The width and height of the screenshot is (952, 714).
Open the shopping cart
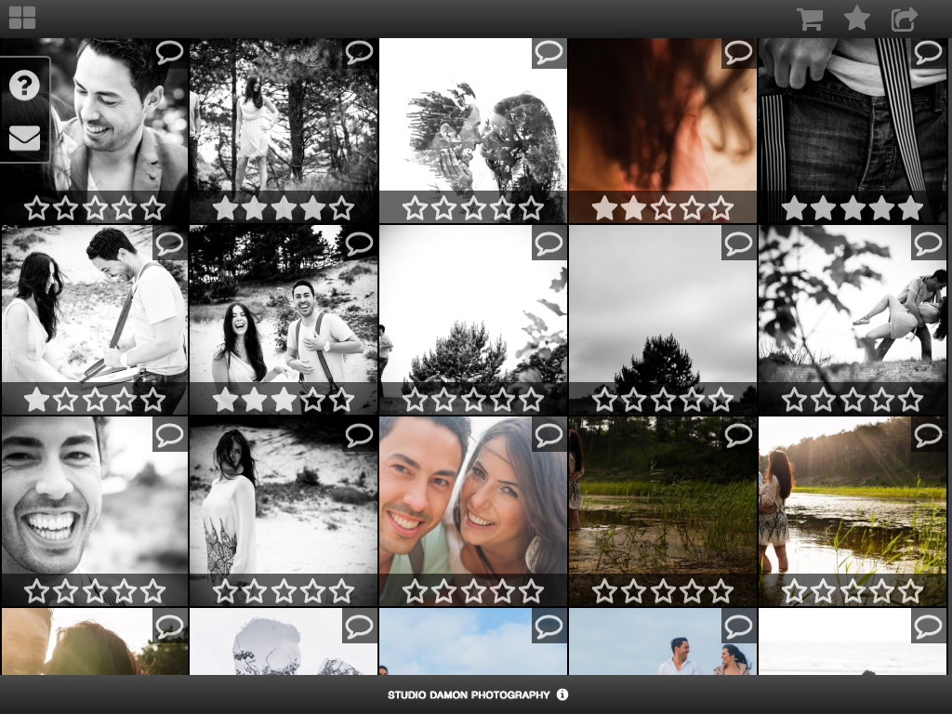point(810,19)
